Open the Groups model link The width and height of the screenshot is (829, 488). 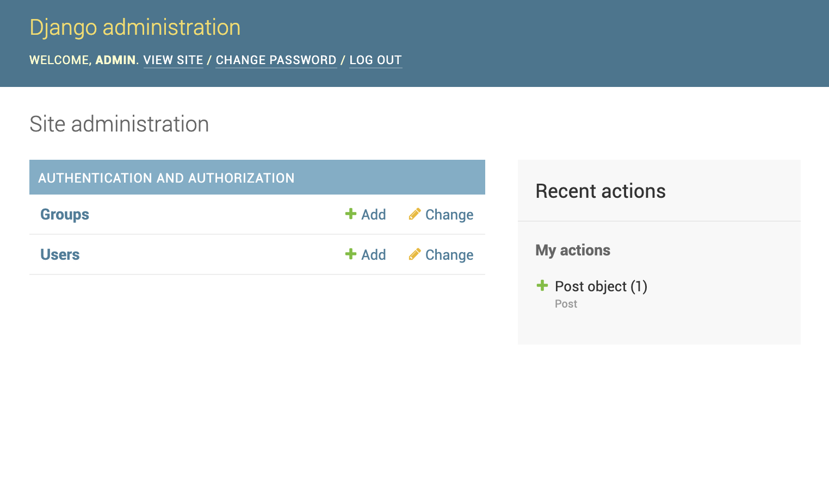point(65,215)
